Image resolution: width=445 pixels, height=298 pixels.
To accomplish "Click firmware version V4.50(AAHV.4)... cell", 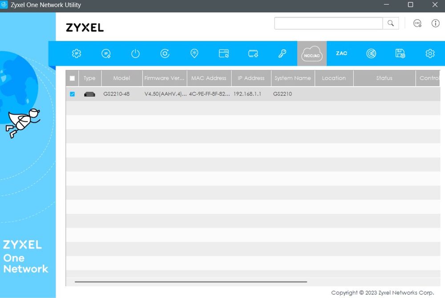I will (x=166, y=94).
